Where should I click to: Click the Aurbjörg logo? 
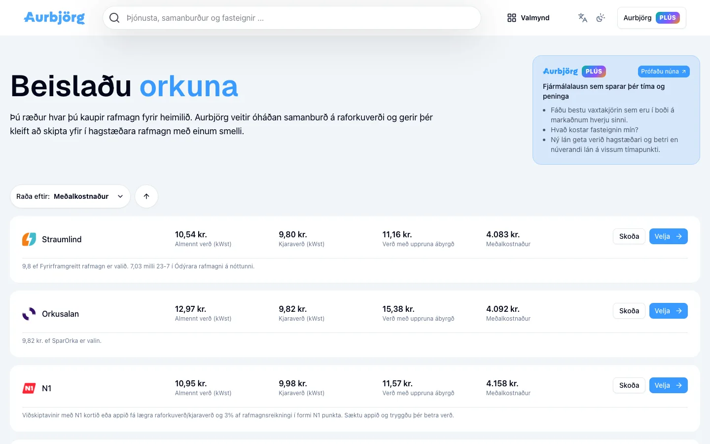click(54, 18)
